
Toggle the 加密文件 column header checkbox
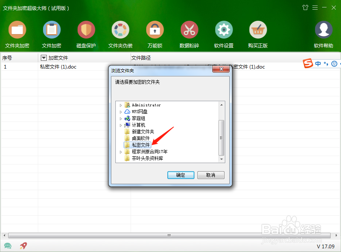(x=43, y=57)
